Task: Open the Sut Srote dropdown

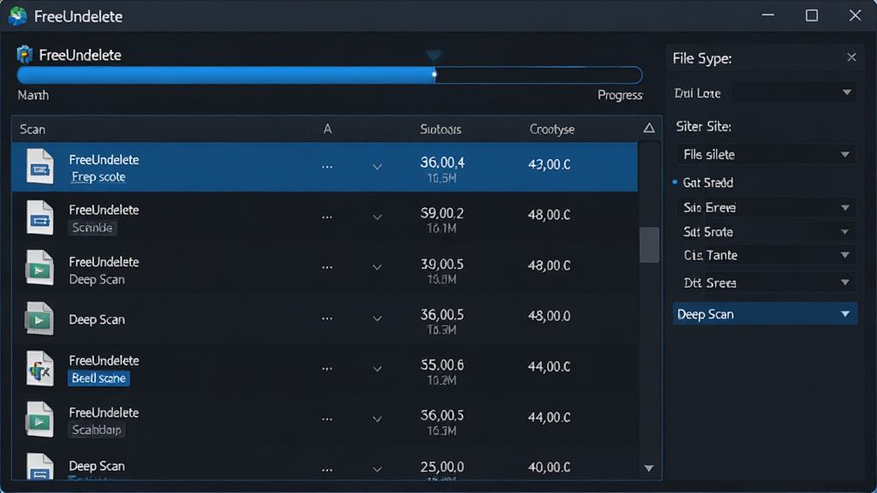Action: (766, 231)
